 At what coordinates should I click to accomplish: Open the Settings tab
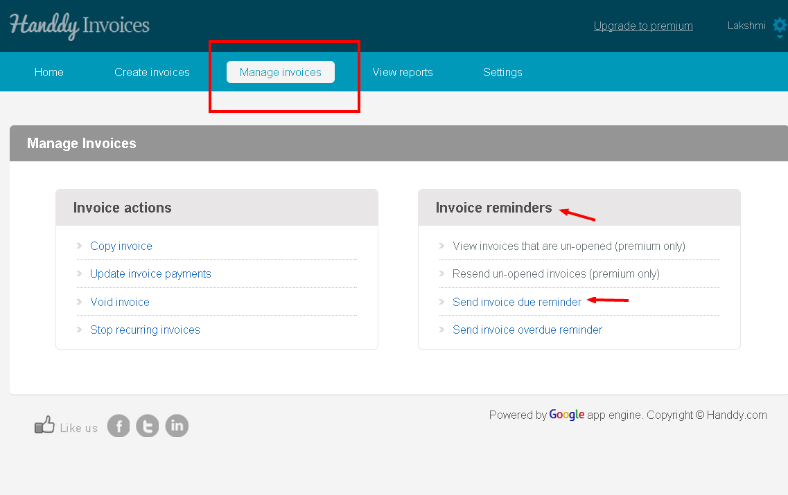click(502, 72)
